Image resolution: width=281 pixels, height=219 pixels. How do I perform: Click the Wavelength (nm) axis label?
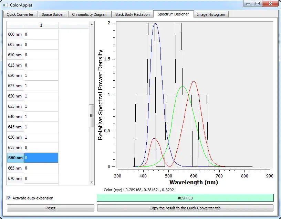[x=194, y=182]
